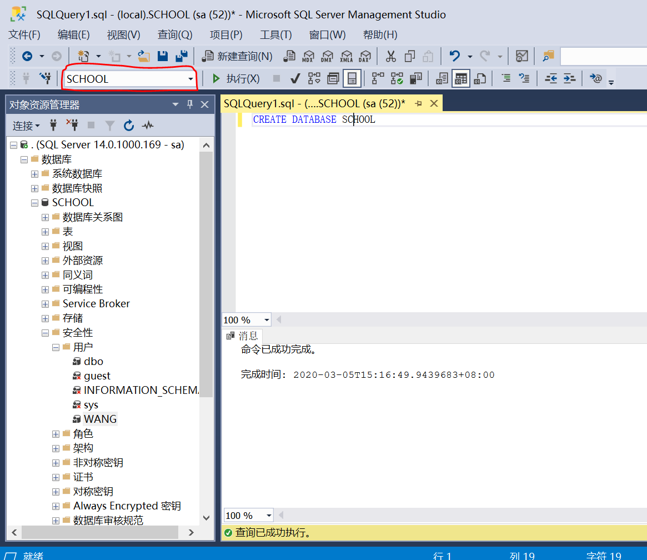The width and height of the screenshot is (647, 560).
Task: Click the refresh icon in Object Explorer
Action: coord(129,126)
